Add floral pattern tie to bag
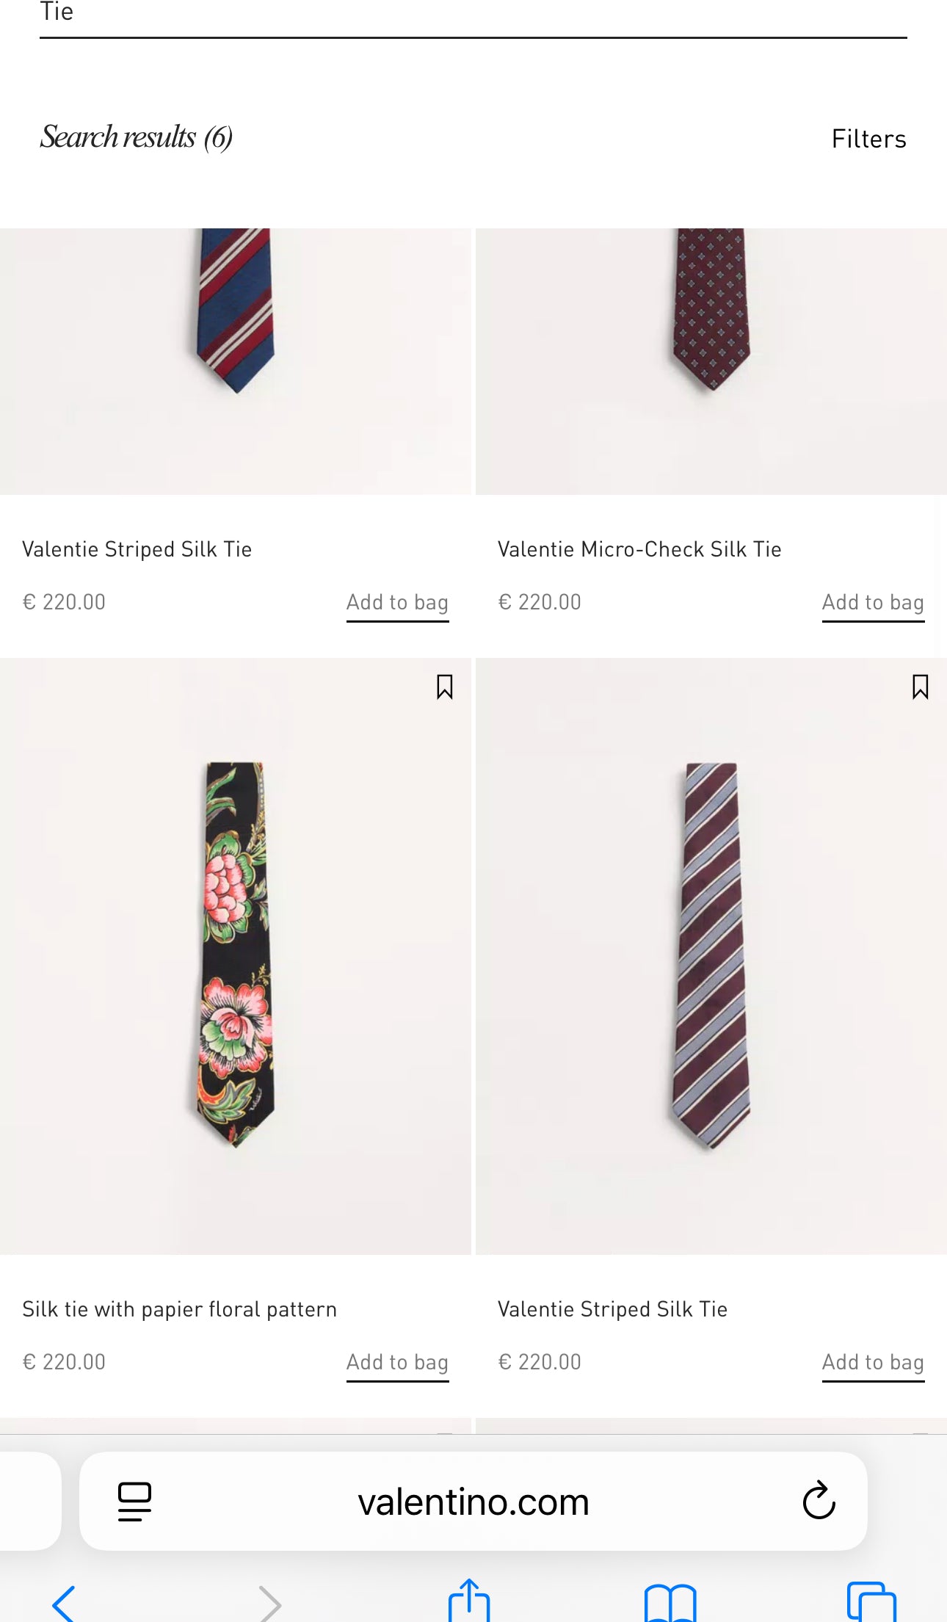The height and width of the screenshot is (1622, 947). click(x=397, y=1363)
